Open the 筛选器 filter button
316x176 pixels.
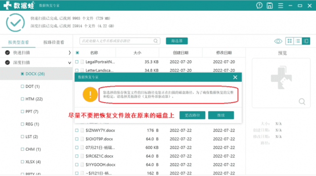[x=177, y=41]
